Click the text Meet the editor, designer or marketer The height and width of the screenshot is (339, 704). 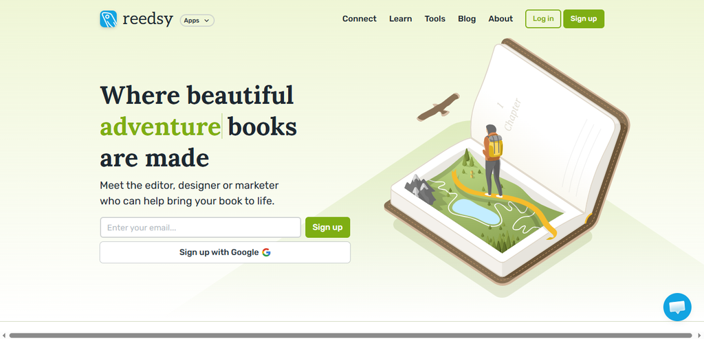pos(189,186)
